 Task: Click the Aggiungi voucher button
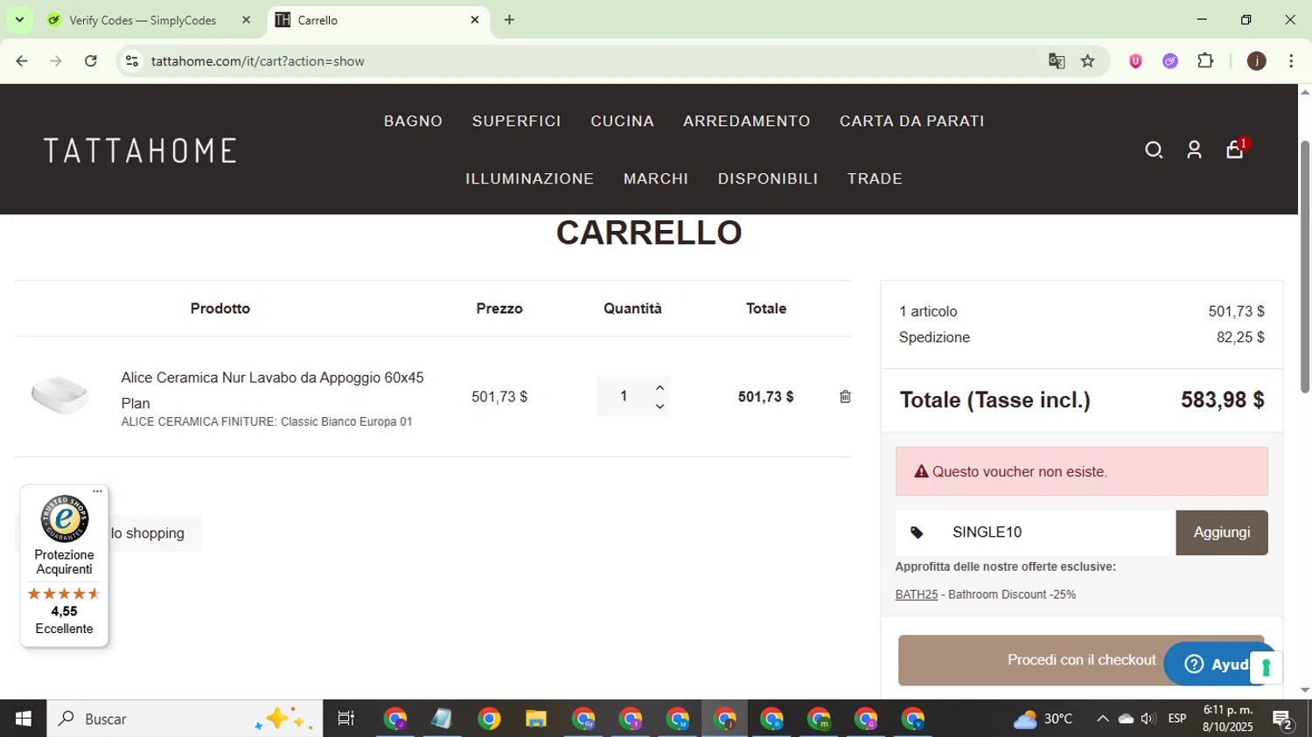click(x=1222, y=532)
